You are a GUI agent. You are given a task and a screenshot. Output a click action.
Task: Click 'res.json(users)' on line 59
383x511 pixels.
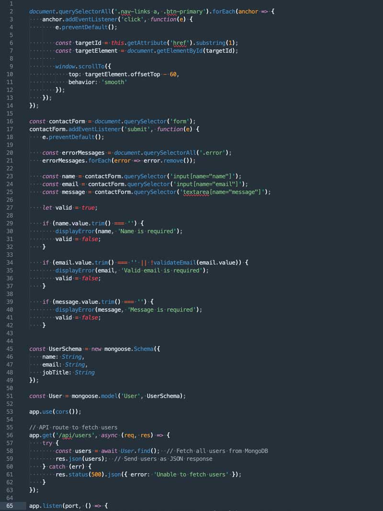point(81,459)
